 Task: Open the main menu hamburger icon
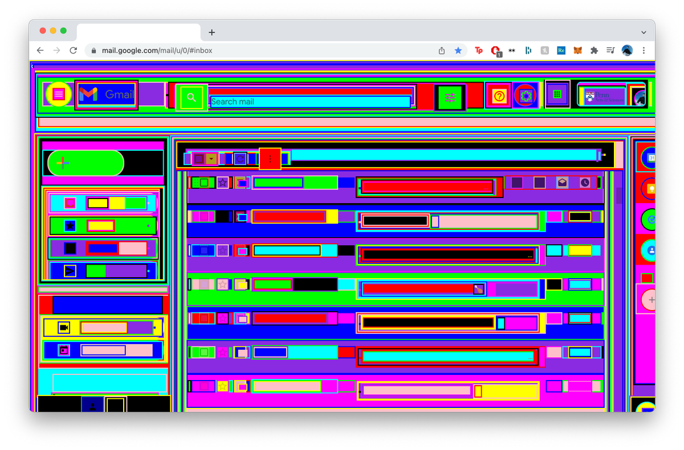[x=58, y=94]
